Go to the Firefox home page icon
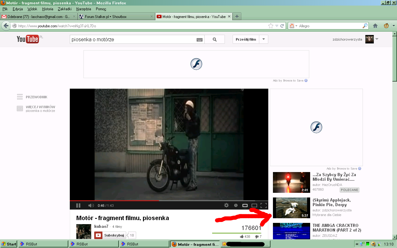The width and height of the screenshot is (397, 248). [375, 26]
